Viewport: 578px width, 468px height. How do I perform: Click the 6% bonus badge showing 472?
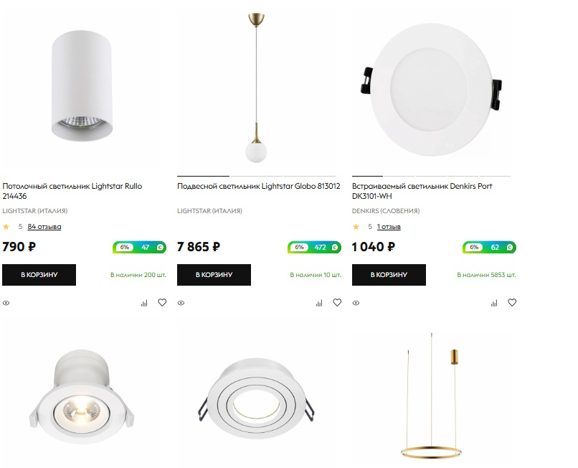click(314, 247)
